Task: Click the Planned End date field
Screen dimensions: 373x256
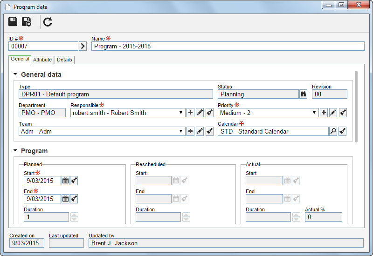Action: 42,199
